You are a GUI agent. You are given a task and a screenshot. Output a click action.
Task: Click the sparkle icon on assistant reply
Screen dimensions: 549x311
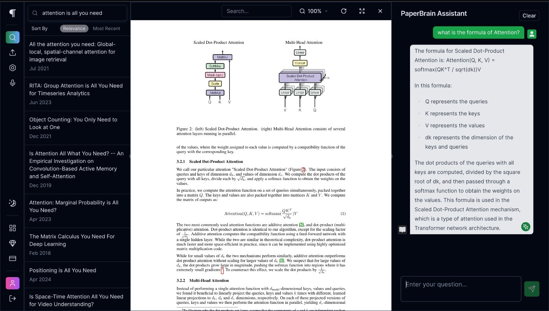pyautogui.click(x=525, y=227)
